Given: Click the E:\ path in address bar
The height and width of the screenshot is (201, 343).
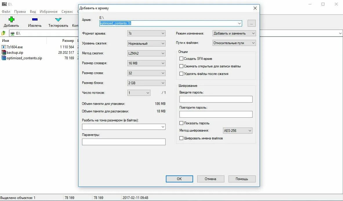Looking at the screenshot, I should pos(18,33).
